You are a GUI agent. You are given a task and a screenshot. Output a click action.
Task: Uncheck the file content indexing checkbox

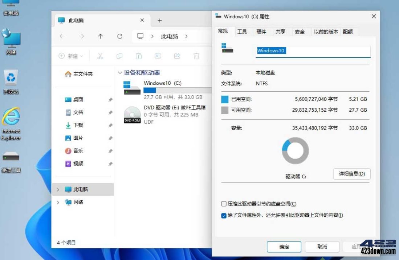click(x=224, y=215)
